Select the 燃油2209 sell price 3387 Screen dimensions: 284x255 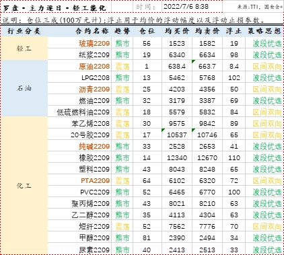click(x=207, y=100)
